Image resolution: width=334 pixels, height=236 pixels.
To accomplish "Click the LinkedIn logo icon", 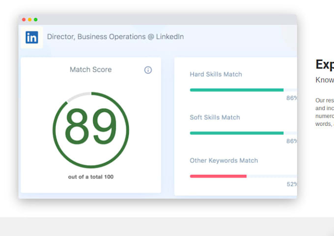I will click(32, 37).
